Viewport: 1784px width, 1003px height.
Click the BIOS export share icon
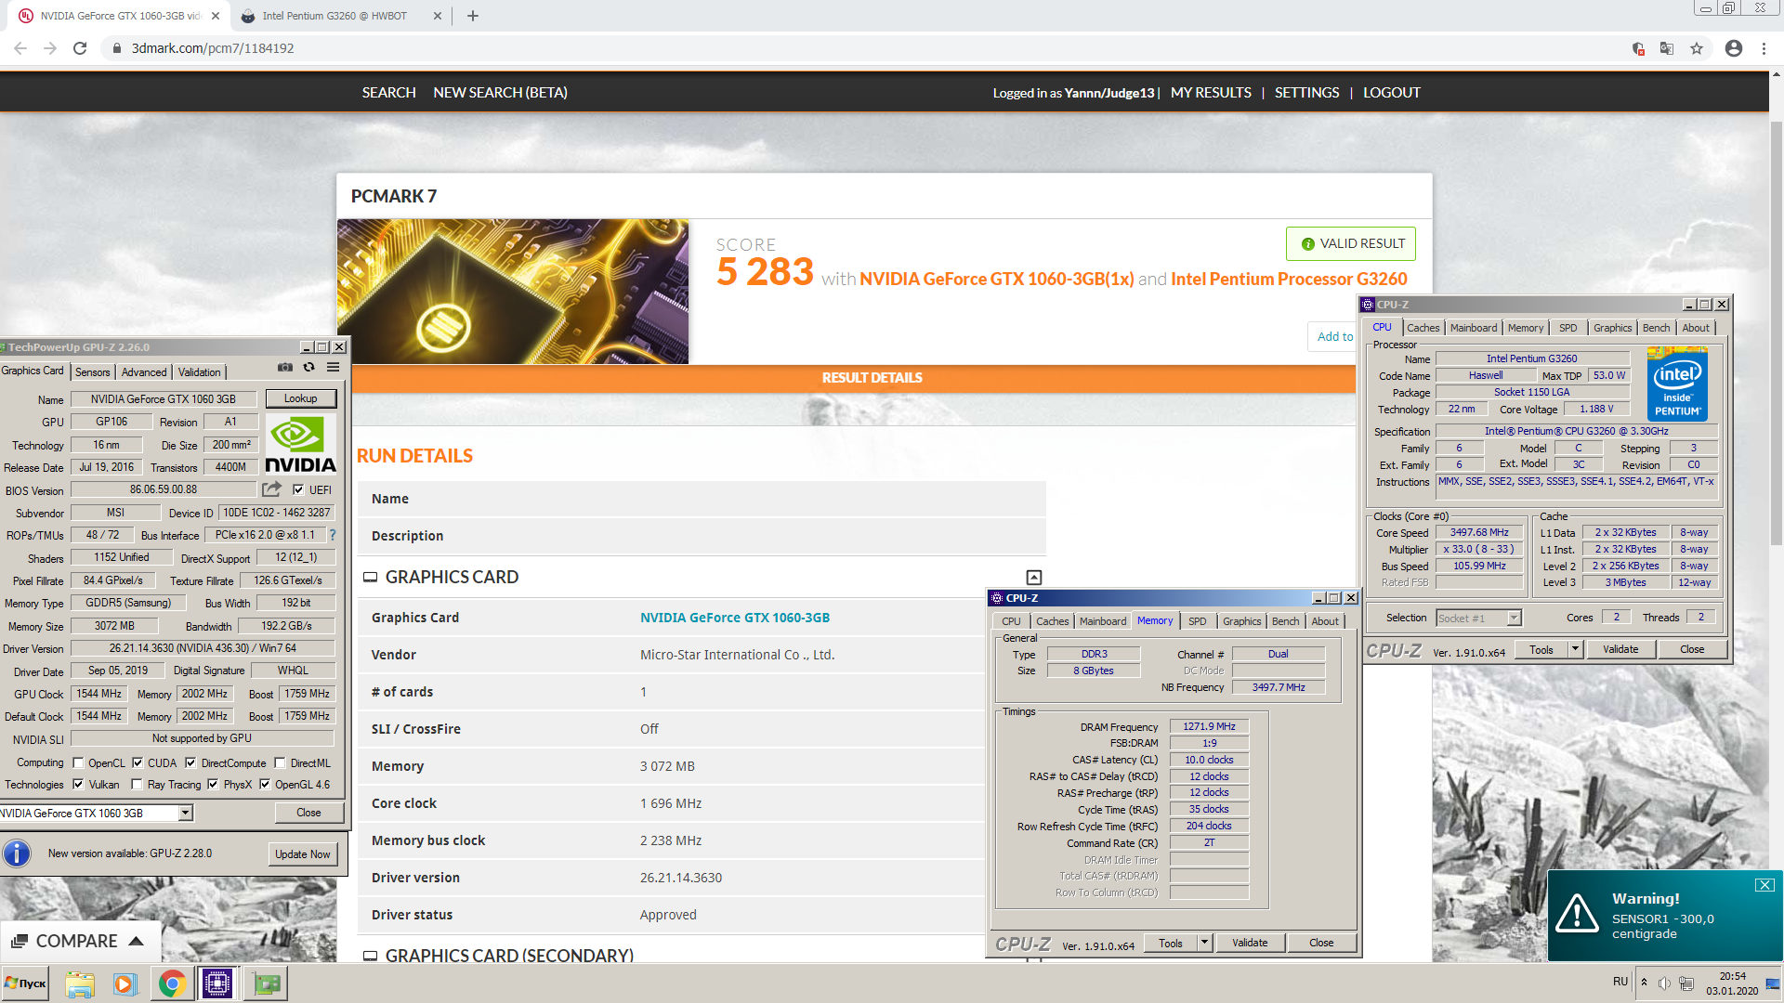tap(271, 489)
